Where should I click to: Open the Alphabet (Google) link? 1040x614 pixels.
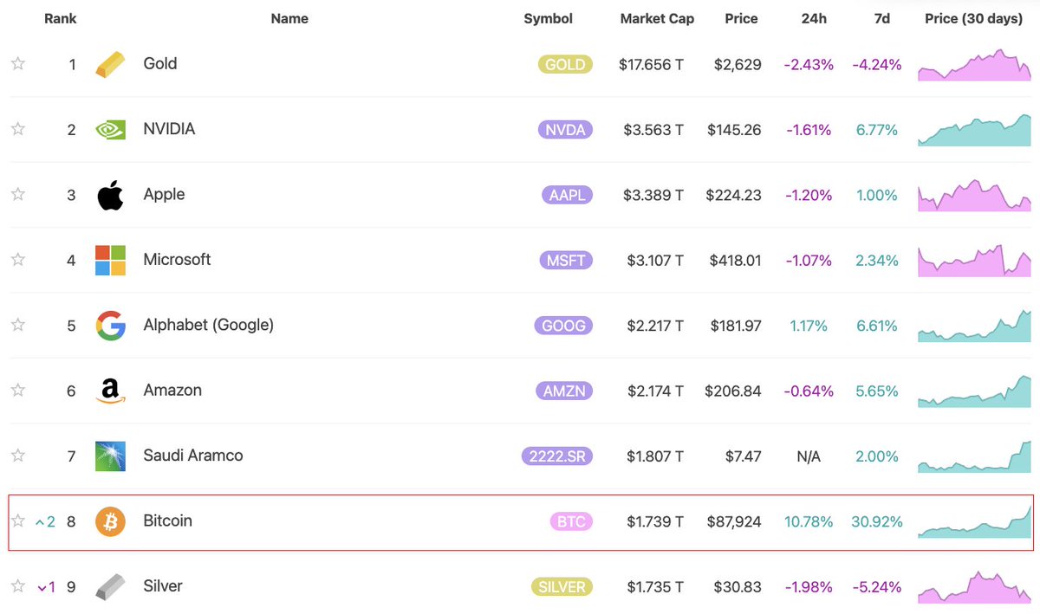point(208,325)
